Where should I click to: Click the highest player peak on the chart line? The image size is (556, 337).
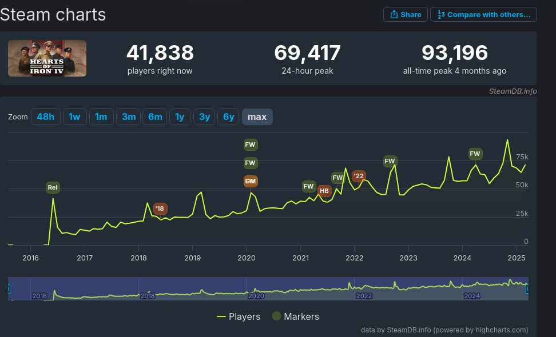(x=507, y=140)
